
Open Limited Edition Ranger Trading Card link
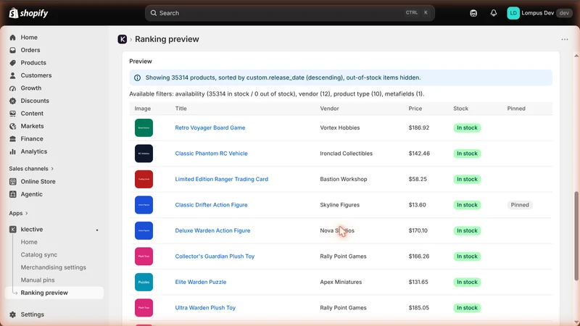222,179
